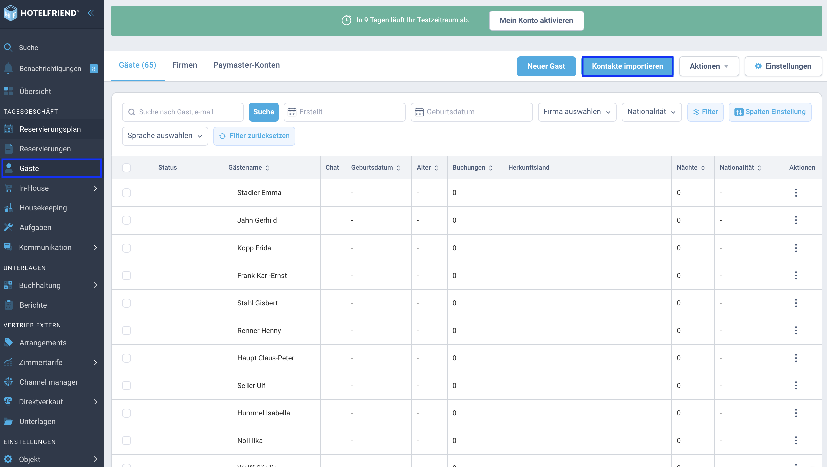This screenshot has height=467, width=827.
Task: Select the checkbox for Jahn Gerhild
Action: 126,220
